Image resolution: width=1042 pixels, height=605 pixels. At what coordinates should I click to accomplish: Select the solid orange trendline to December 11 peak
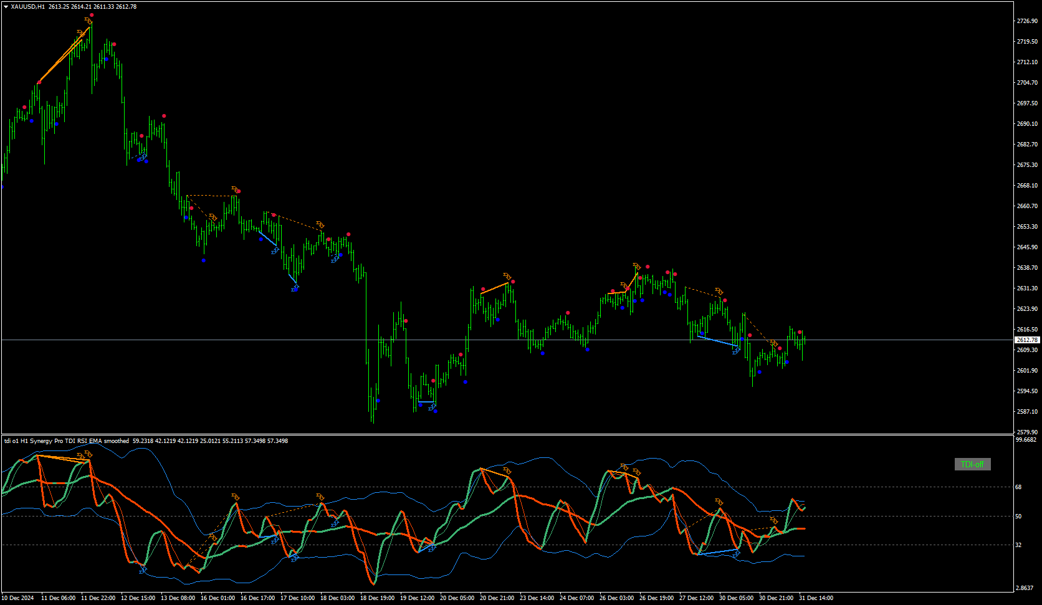tap(64, 55)
